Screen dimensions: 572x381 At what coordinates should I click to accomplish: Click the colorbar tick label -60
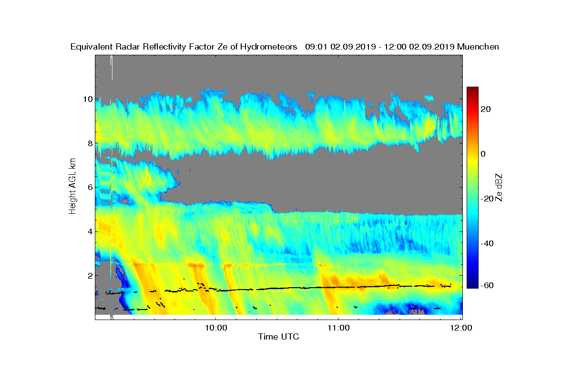pos(487,285)
